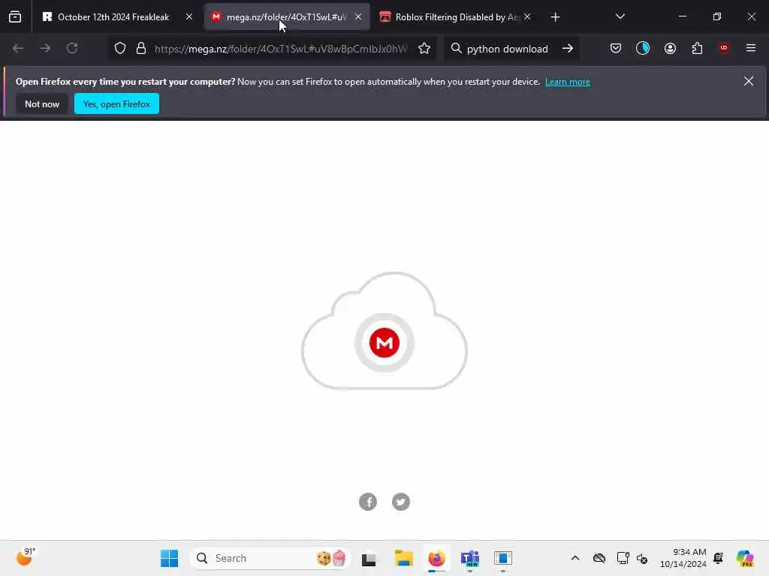This screenshot has height=576, width=769.
Task: Launch Copilot preview from taskbar
Action: (x=745, y=558)
